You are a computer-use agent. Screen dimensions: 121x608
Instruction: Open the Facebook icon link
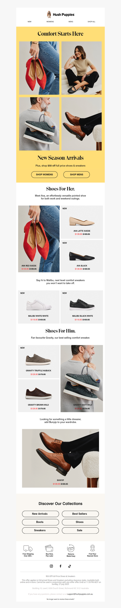pos(60,566)
